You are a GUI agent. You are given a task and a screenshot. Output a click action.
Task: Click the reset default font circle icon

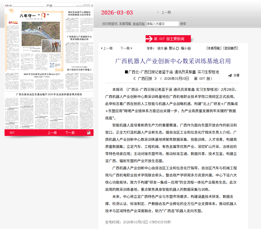[177, 48]
